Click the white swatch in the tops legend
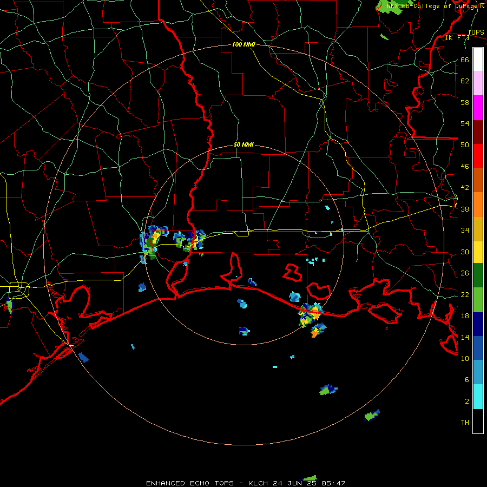 [x=478, y=60]
